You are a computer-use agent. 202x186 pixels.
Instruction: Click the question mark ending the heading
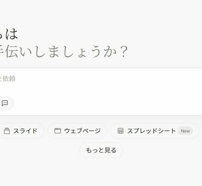[124, 52]
